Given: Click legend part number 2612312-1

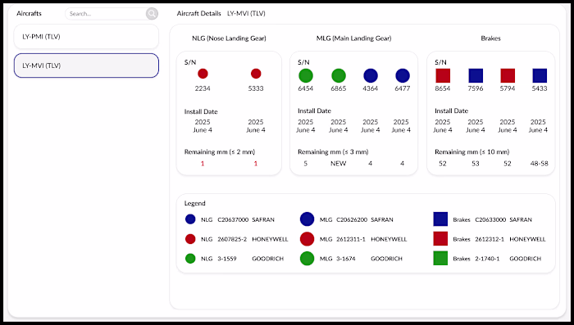Looking at the screenshot, I should [490, 240].
